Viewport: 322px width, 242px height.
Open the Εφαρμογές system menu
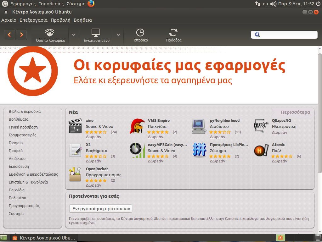23,4
